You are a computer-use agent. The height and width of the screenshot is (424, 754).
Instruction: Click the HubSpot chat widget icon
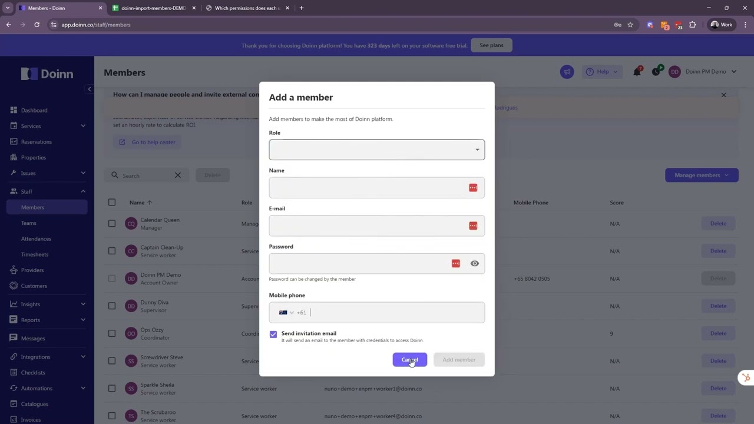pyautogui.click(x=746, y=378)
